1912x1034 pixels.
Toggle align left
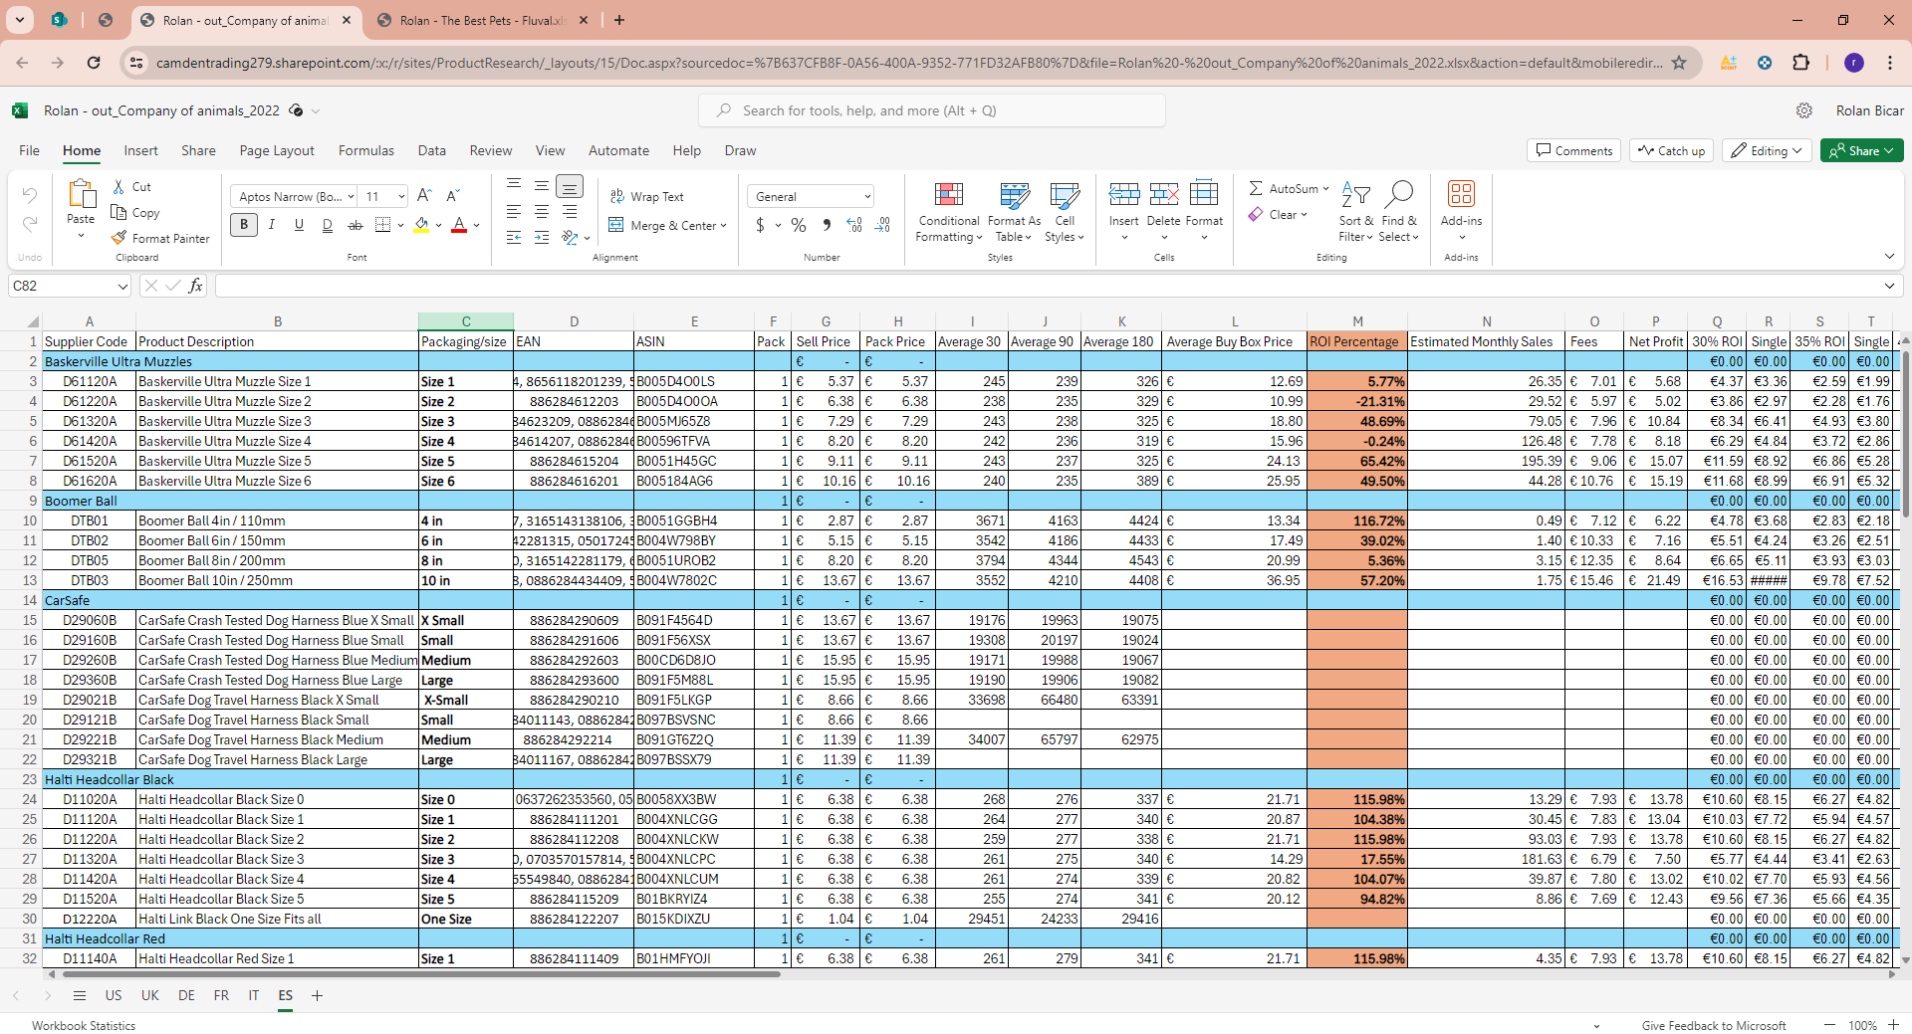[513, 212]
